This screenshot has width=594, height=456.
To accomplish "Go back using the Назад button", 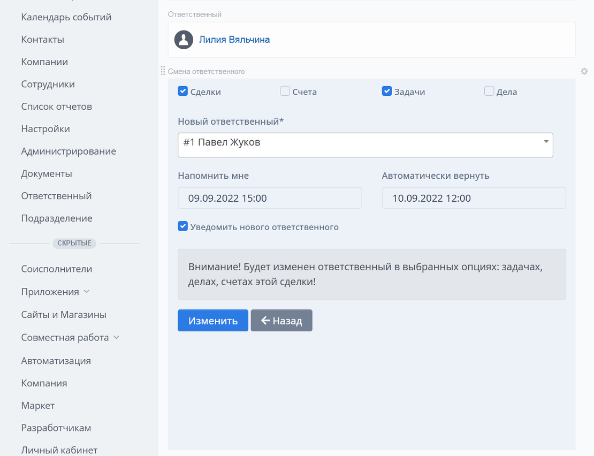I will click(x=281, y=321).
